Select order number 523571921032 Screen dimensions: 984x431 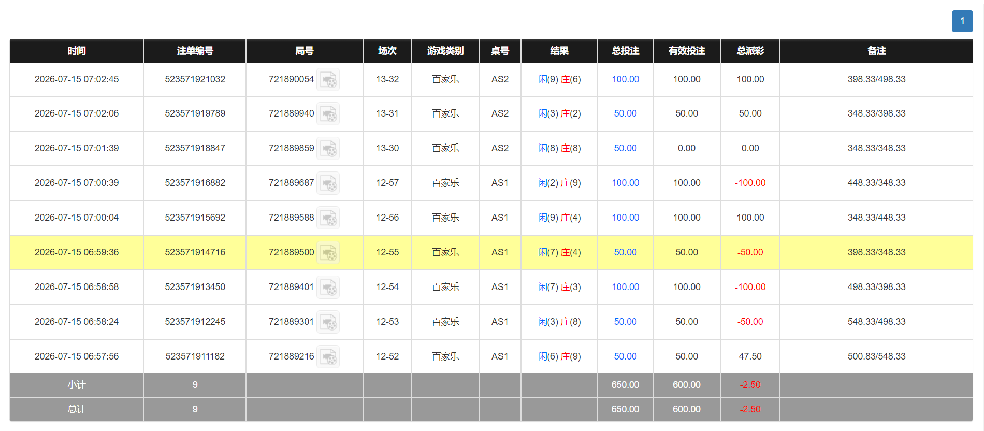[x=195, y=79]
